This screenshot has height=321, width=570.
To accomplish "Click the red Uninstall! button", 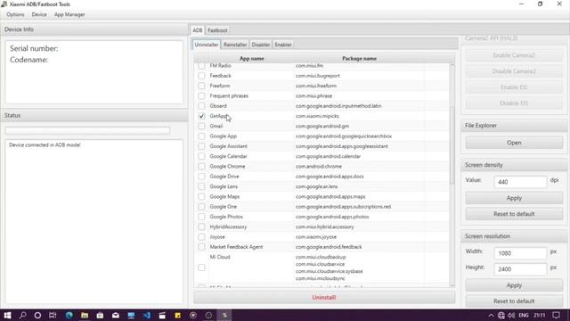I will pos(324,297).
